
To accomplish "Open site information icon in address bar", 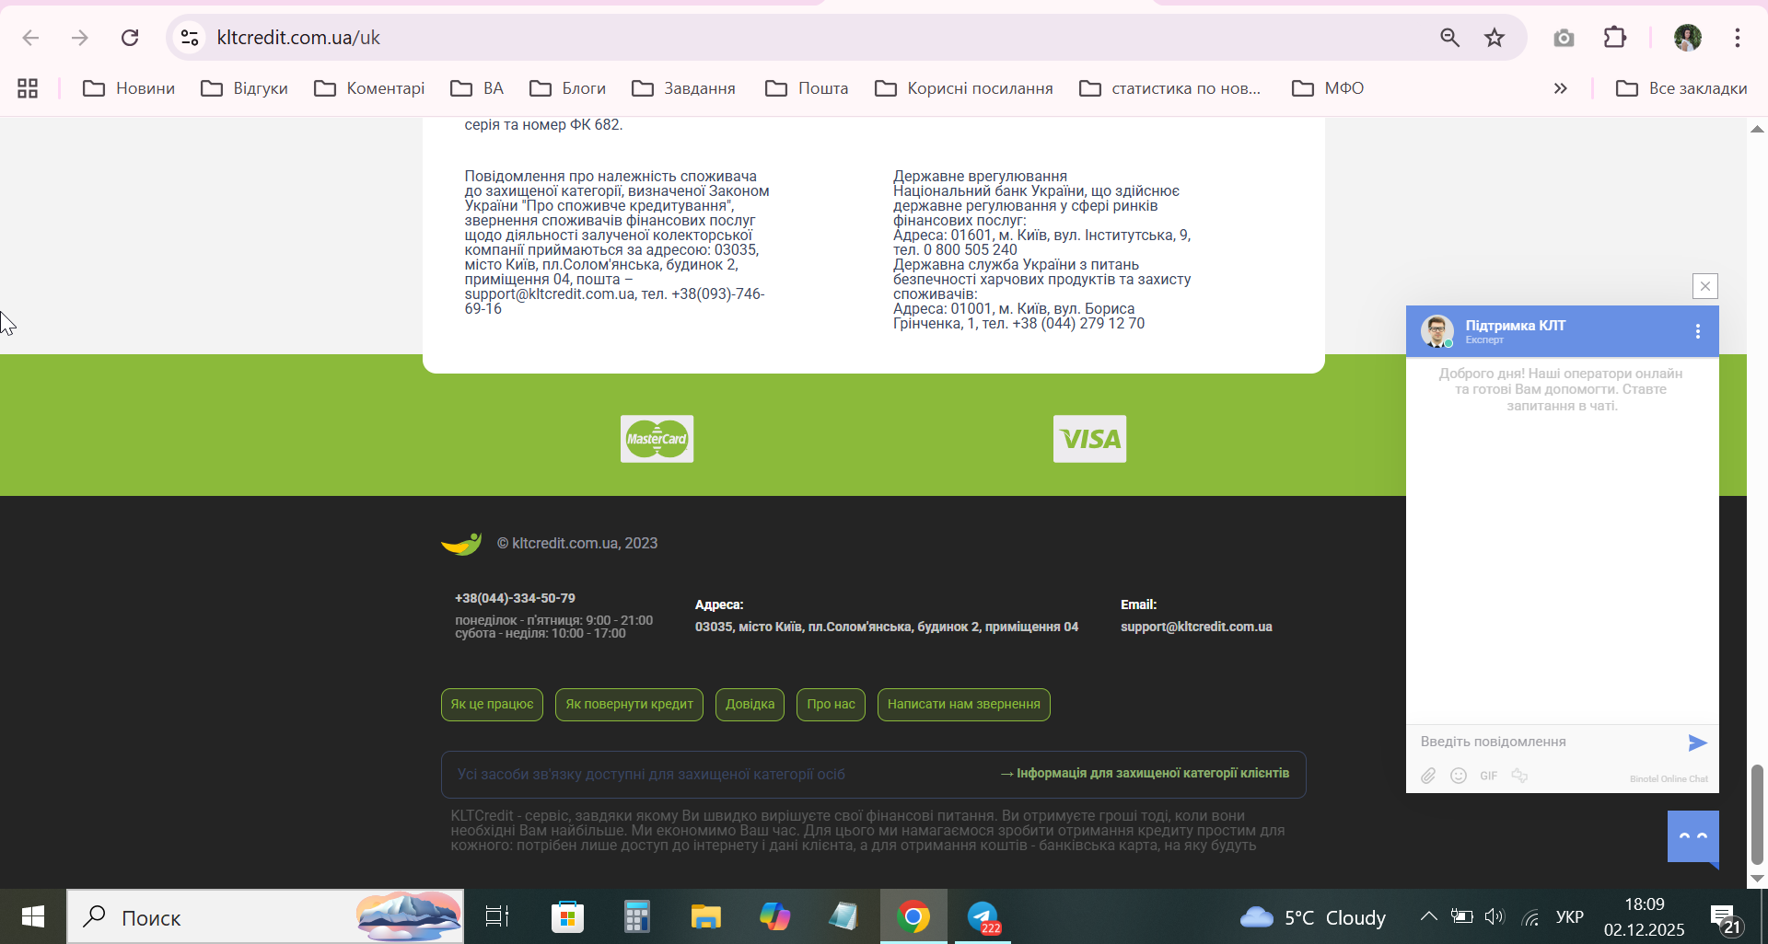I will (x=190, y=38).
